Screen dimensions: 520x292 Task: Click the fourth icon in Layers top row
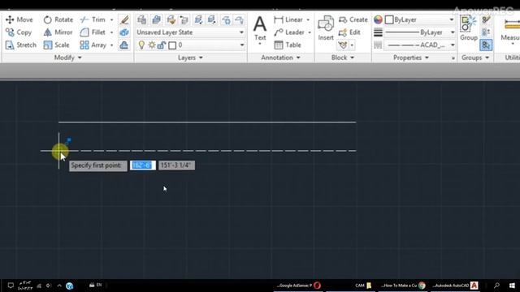(184, 19)
